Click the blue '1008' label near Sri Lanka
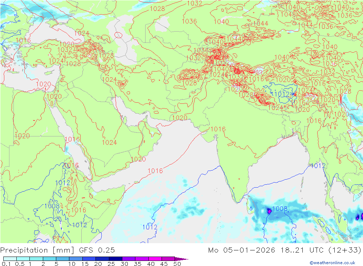 tap(280, 209)
